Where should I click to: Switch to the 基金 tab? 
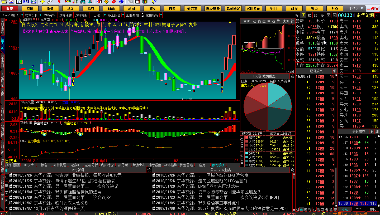[70, 9]
